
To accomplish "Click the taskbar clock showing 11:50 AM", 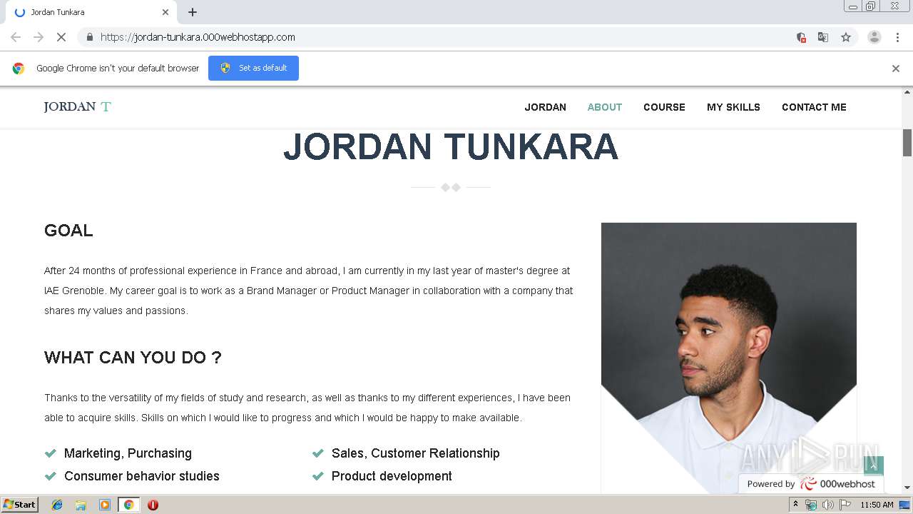I will [877, 505].
